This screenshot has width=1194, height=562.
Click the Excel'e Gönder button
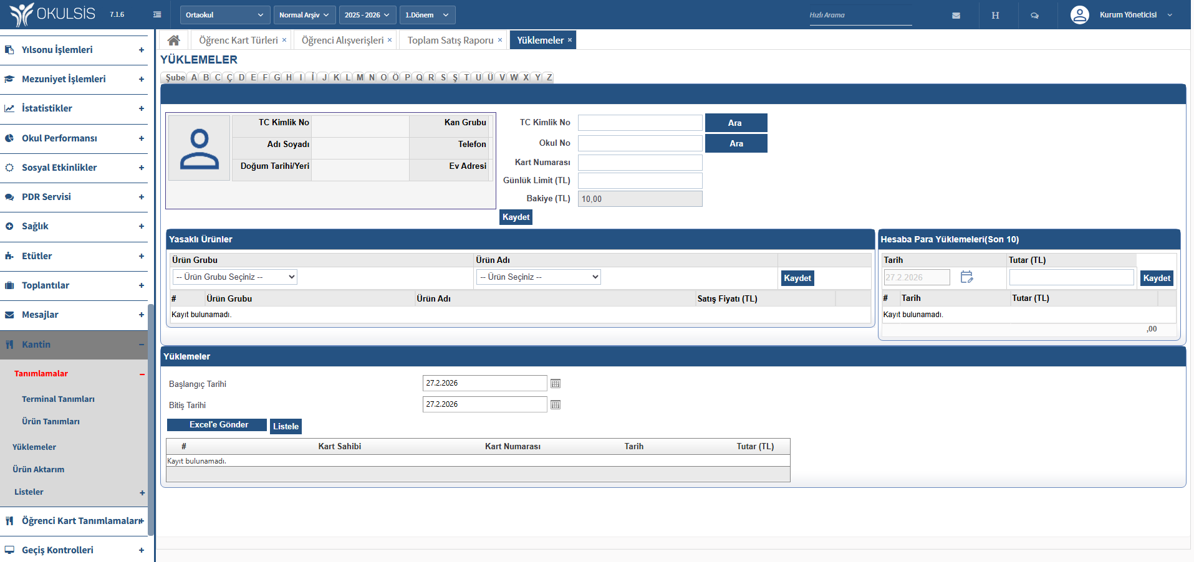(x=217, y=425)
